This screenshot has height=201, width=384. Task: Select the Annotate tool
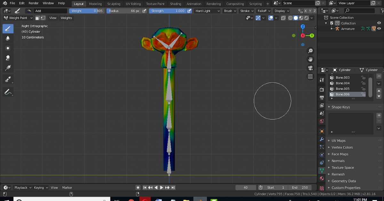click(8, 92)
